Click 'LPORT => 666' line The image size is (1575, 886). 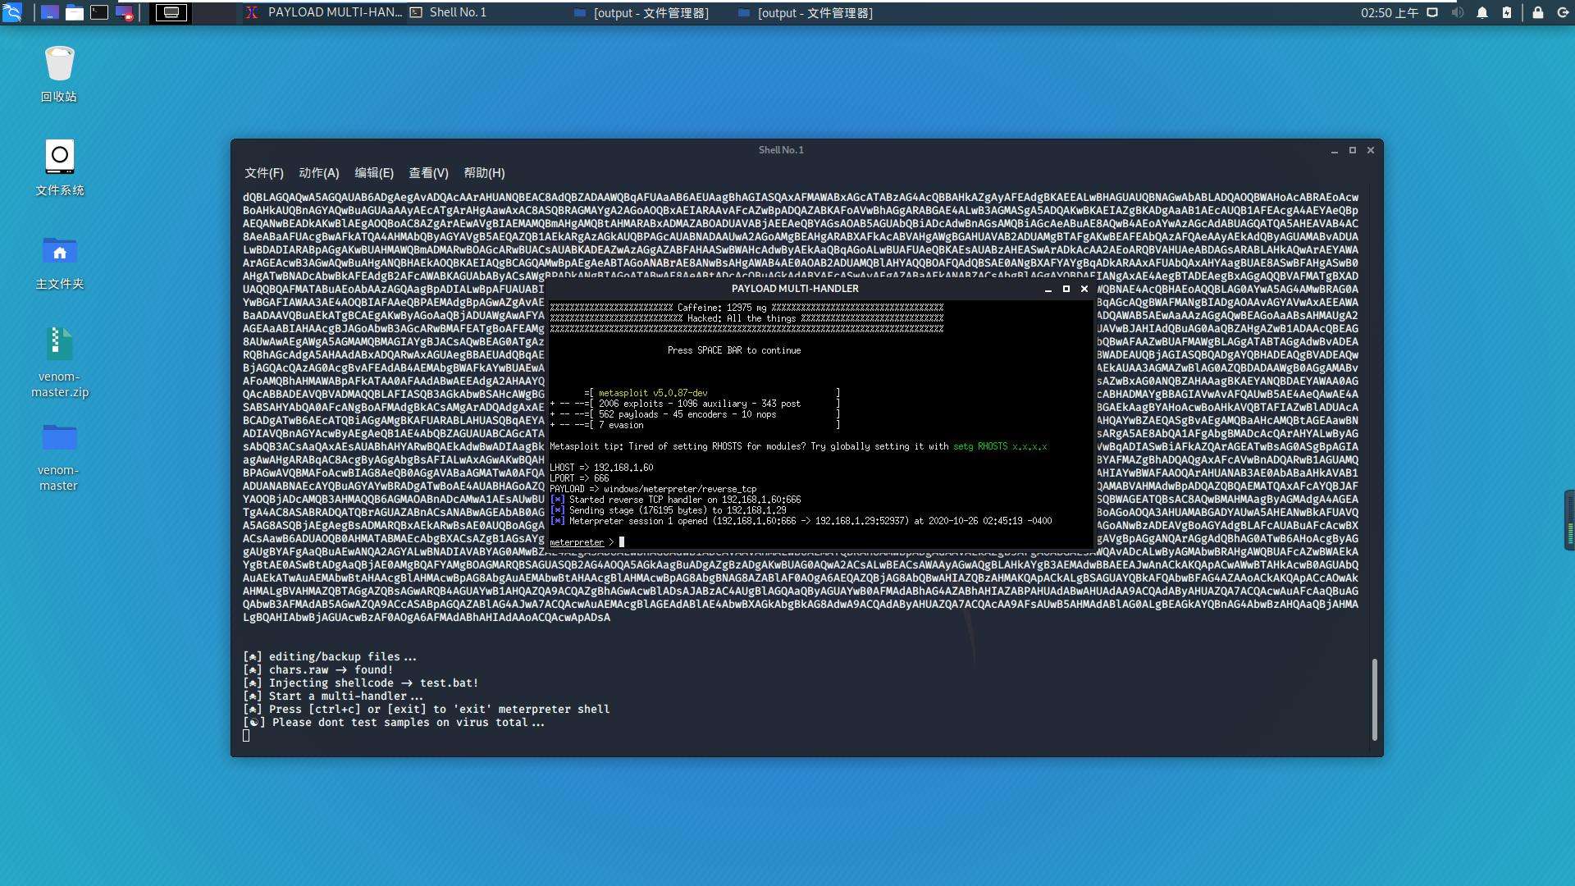(579, 478)
